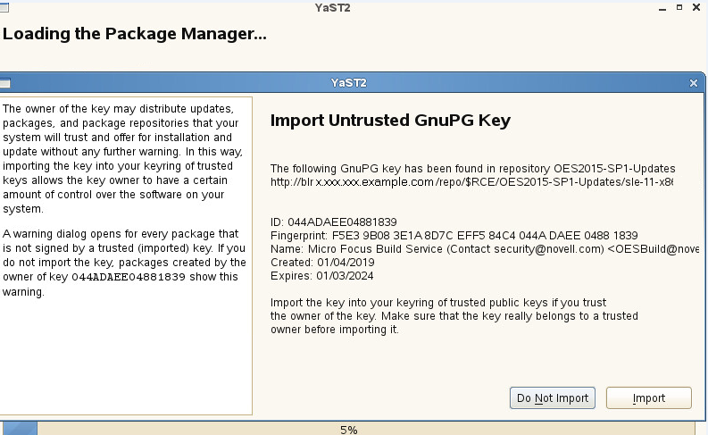This screenshot has width=708, height=435.
Task: Close the main YaST2 window
Action: point(697,7)
